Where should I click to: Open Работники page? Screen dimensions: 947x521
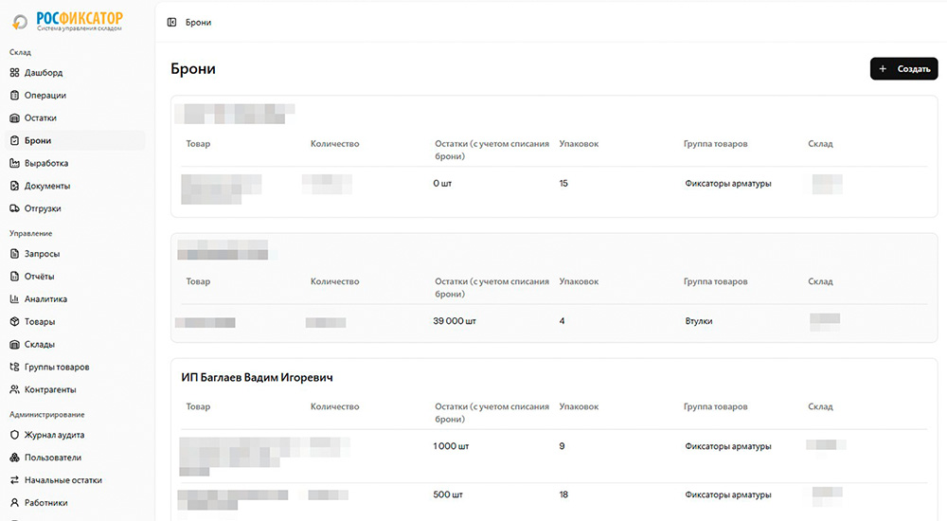(75, 503)
